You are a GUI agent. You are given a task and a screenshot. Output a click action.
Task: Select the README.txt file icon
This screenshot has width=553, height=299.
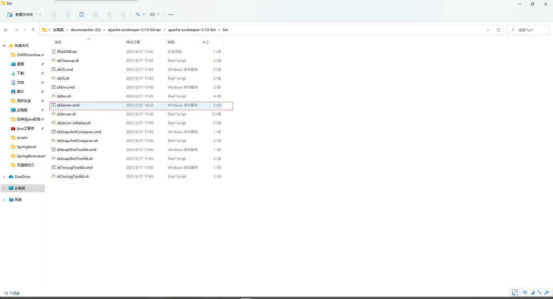pos(54,52)
